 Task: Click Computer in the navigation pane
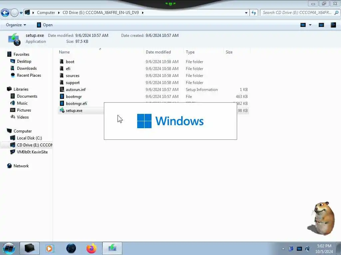pos(23,131)
